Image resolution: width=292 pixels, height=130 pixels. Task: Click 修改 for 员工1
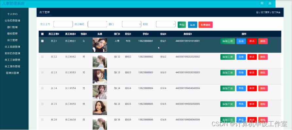coord(252,41)
